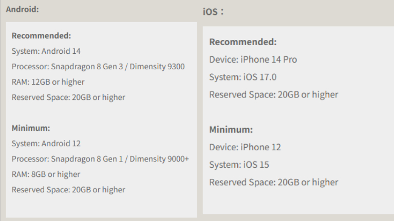Click Reserved Space under Android Minimum

click(68, 190)
